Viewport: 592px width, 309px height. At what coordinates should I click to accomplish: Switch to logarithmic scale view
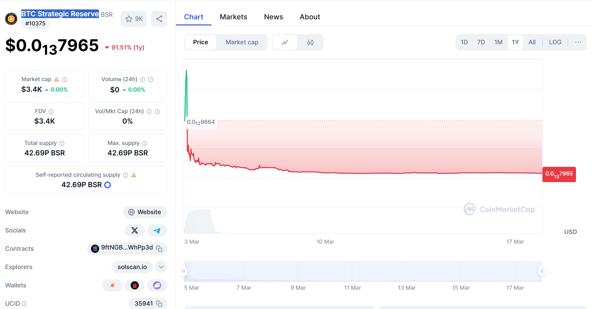click(x=554, y=42)
